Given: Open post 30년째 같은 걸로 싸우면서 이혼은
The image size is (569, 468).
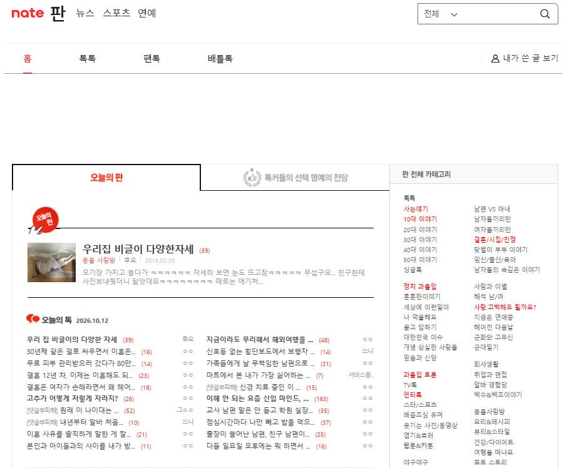Looking at the screenshot, I should pyautogui.click(x=81, y=352).
